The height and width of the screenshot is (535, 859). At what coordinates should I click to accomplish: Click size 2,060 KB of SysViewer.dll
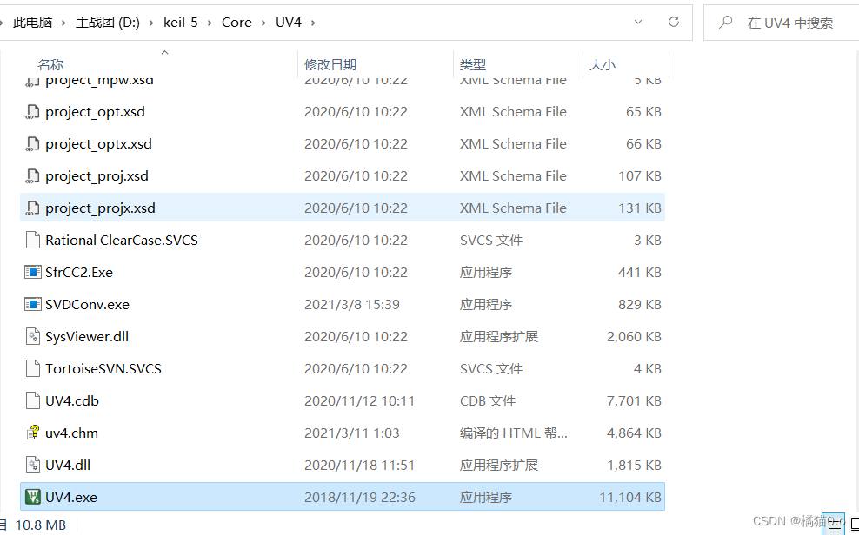[634, 337]
